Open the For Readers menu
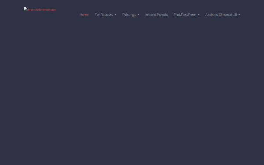 click(x=104, y=15)
